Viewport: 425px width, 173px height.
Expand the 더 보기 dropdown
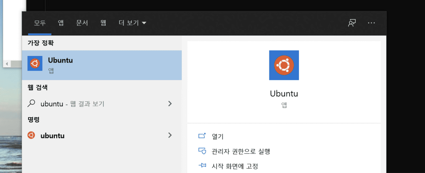click(132, 23)
